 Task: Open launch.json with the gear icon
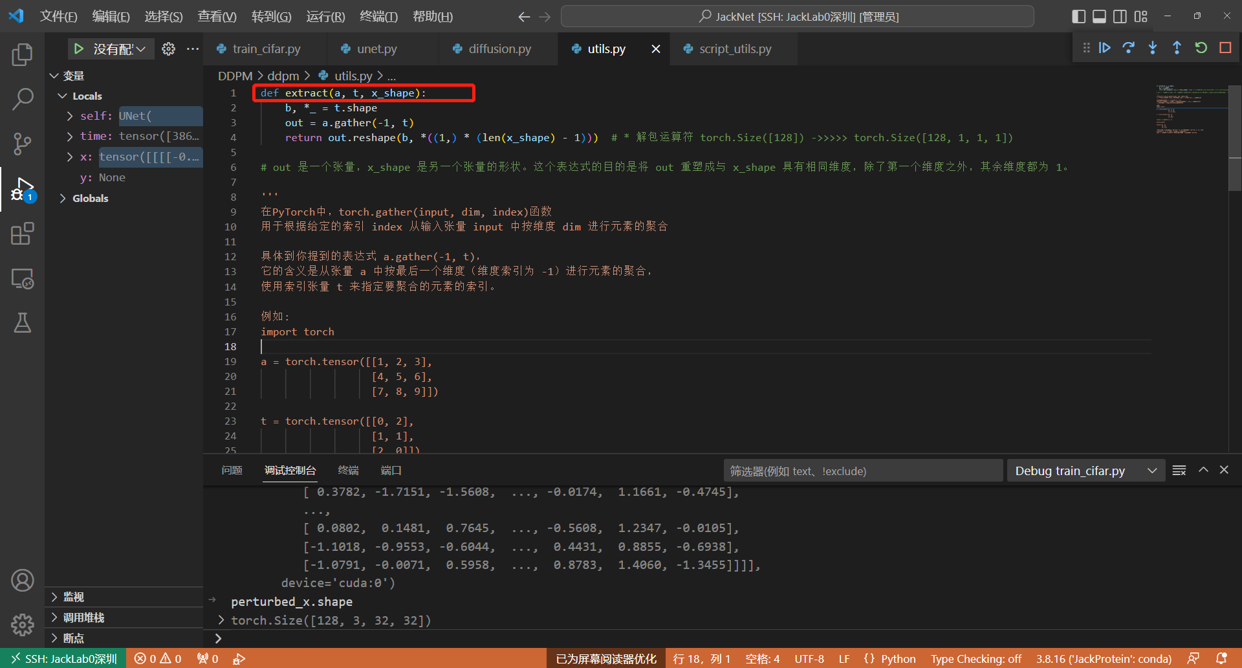coord(168,49)
